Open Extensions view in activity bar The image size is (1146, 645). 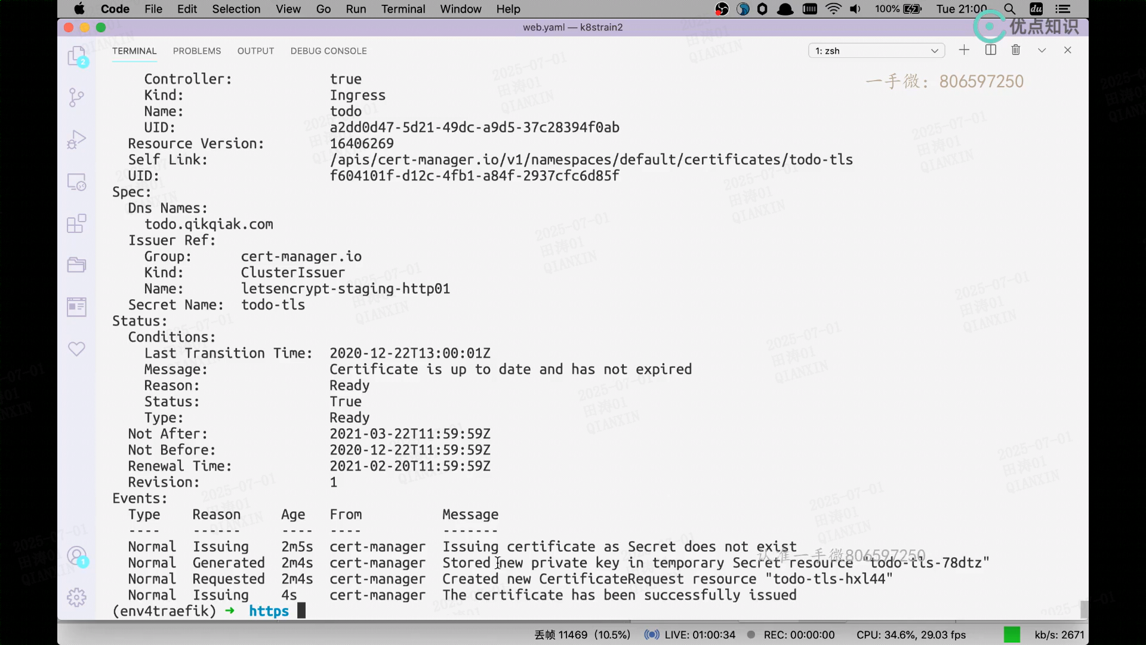click(76, 223)
